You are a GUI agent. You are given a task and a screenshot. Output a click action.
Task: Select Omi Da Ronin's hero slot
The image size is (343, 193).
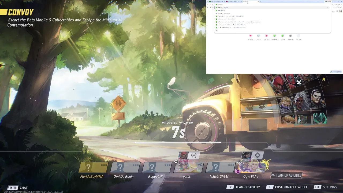coord(125,168)
